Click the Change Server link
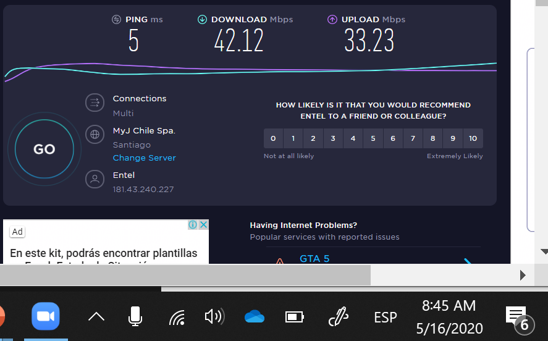The width and height of the screenshot is (548, 341). (144, 158)
